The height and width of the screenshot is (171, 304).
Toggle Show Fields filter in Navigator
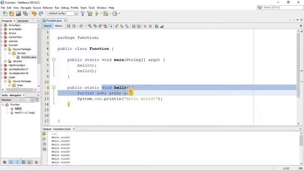(11, 162)
